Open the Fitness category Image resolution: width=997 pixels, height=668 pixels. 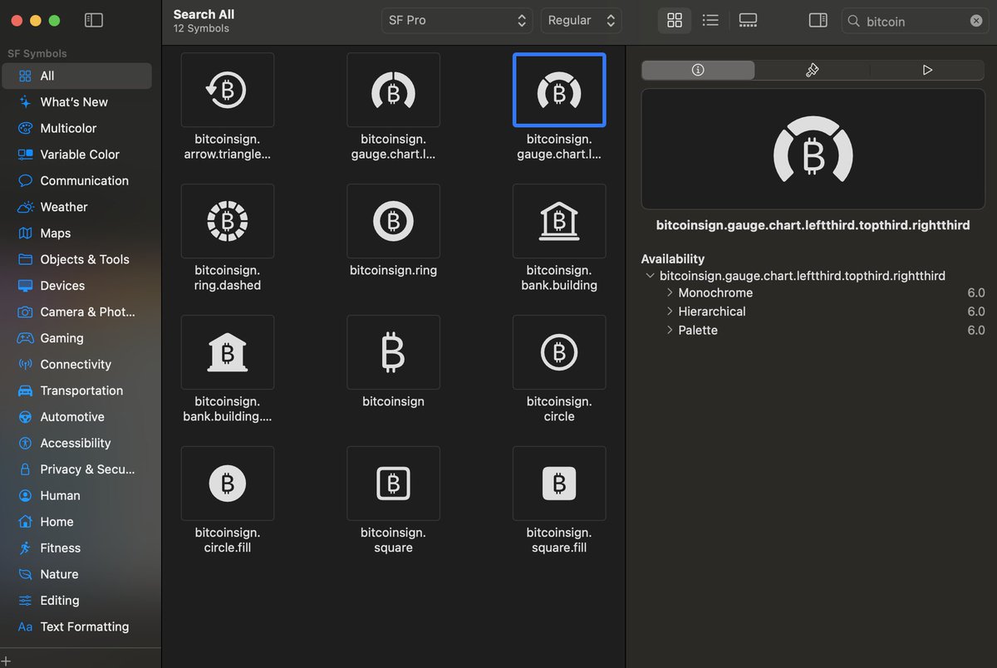(x=77, y=548)
